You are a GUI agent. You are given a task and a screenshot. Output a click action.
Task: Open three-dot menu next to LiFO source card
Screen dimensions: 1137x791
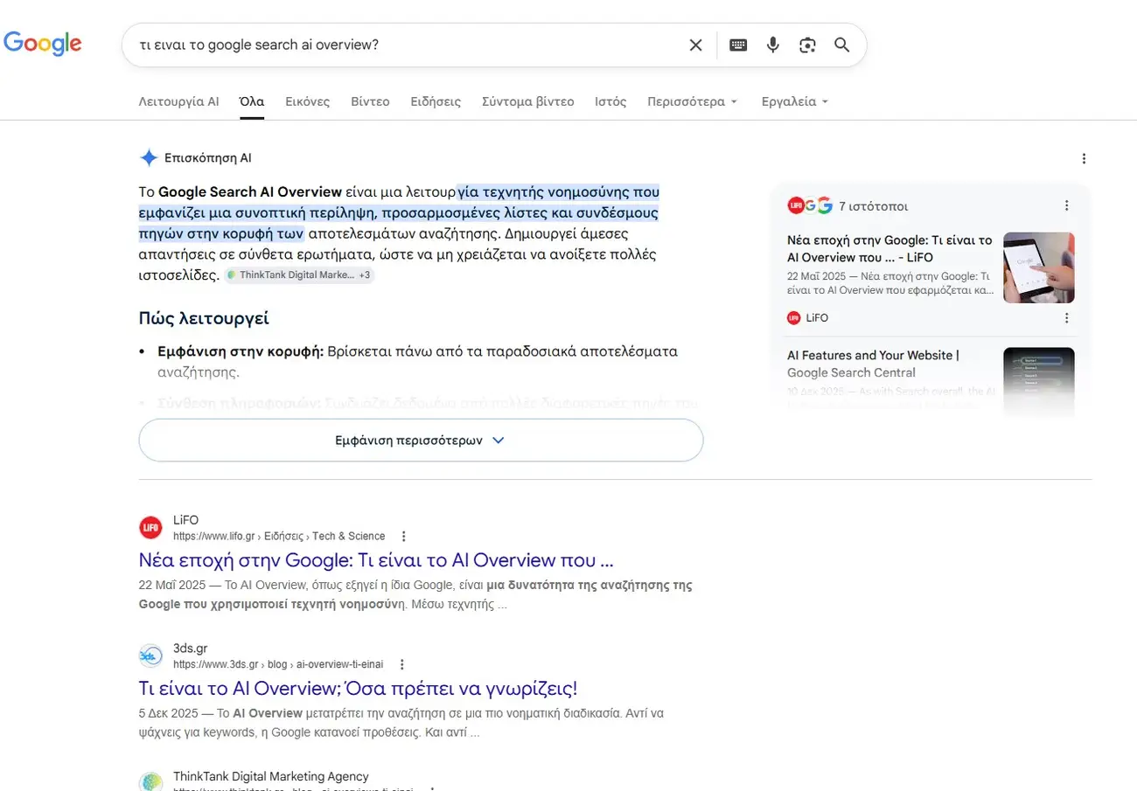(x=1066, y=318)
